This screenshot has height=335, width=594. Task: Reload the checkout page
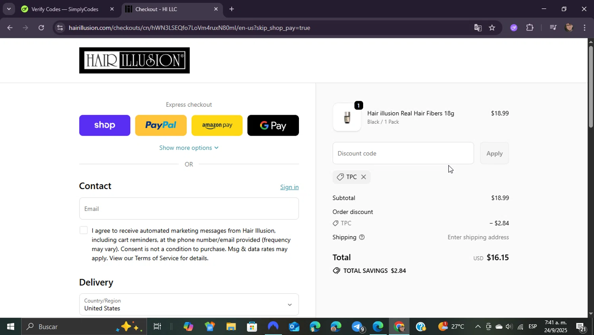[x=41, y=28]
